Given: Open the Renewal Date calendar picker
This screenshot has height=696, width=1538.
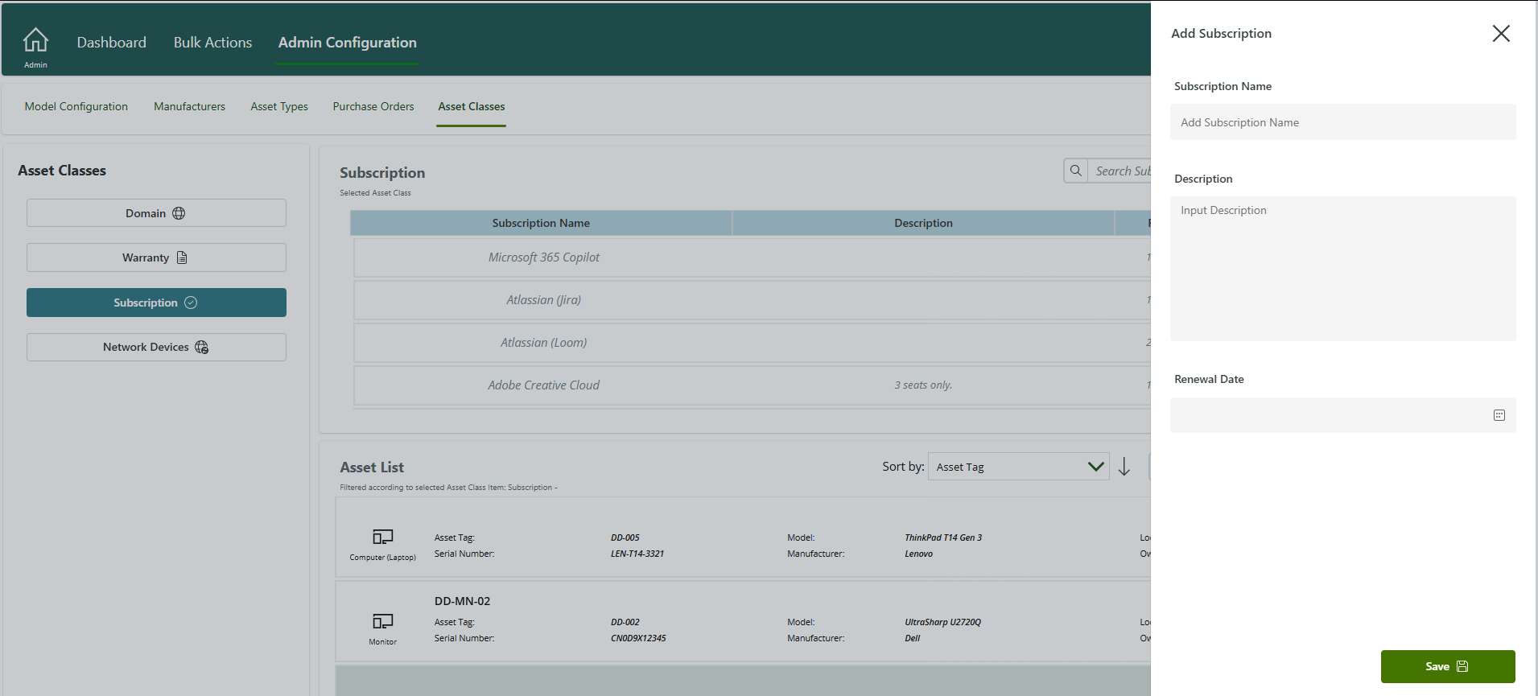Looking at the screenshot, I should [1499, 415].
